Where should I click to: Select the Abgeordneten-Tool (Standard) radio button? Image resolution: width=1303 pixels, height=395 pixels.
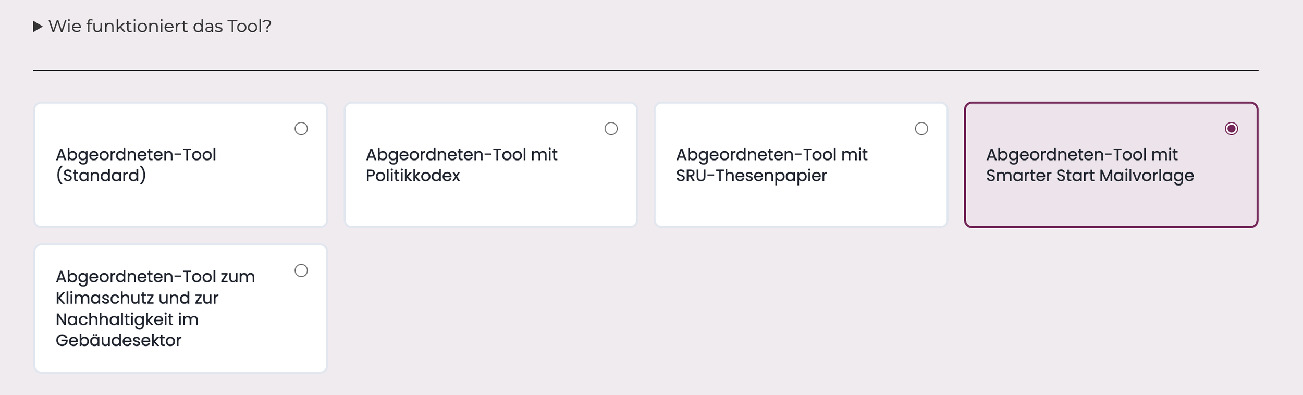point(301,129)
